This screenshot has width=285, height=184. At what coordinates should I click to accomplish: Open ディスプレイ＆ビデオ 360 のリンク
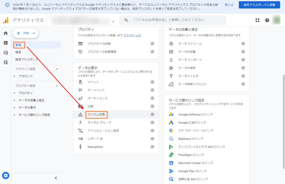[202, 147]
